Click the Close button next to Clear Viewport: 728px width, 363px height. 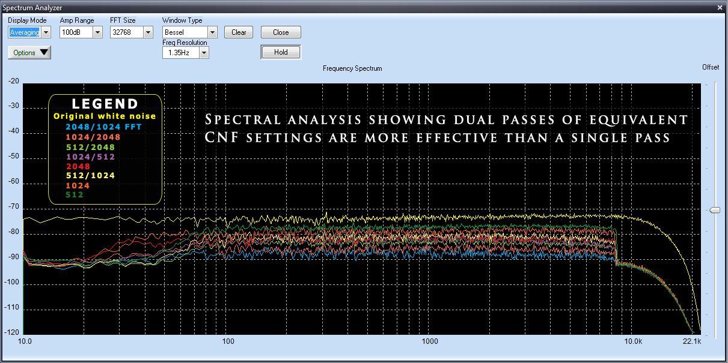pos(281,32)
